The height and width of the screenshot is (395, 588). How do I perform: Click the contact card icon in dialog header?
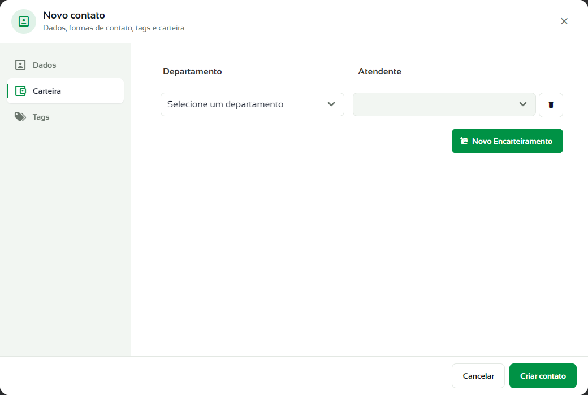click(x=24, y=21)
